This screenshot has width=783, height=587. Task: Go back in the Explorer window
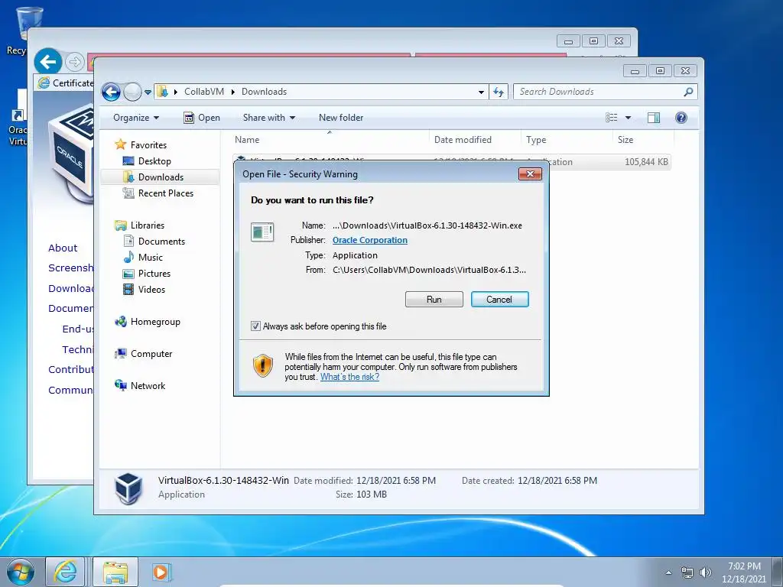pos(111,92)
